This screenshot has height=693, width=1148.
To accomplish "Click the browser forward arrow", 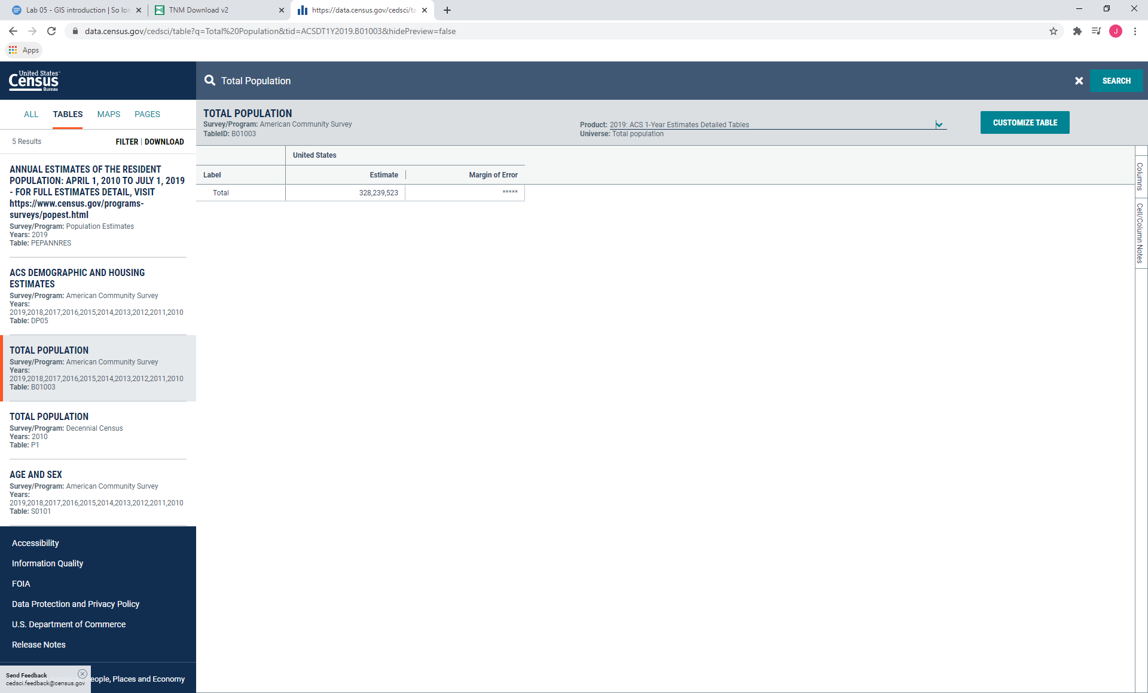I will [x=32, y=31].
